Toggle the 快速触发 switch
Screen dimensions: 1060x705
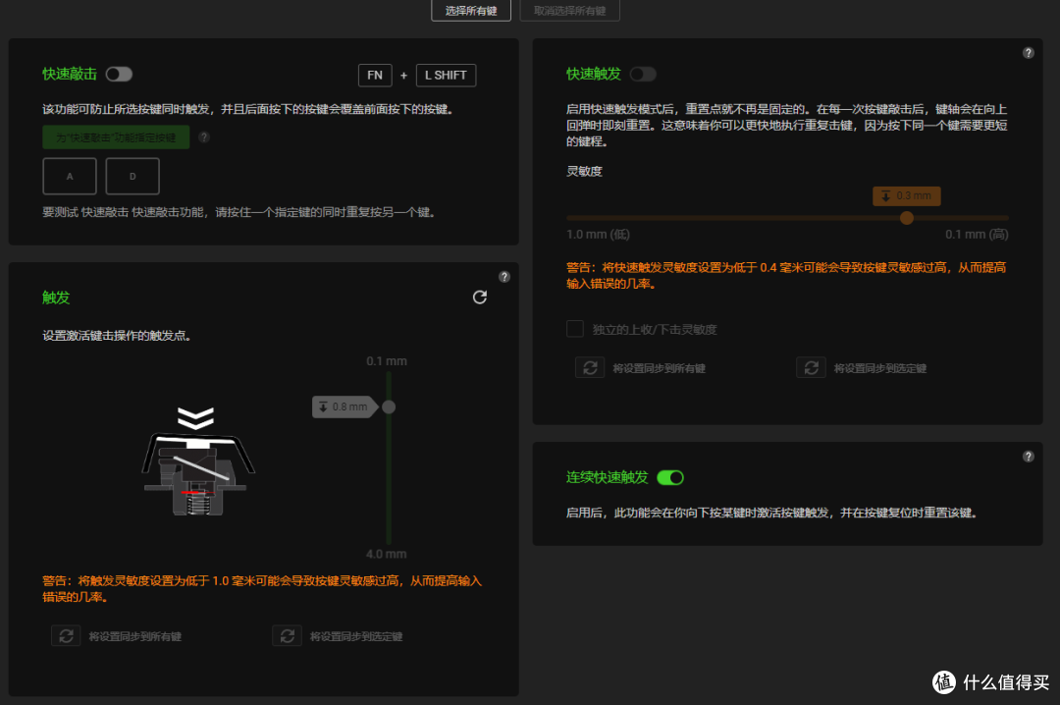(643, 74)
